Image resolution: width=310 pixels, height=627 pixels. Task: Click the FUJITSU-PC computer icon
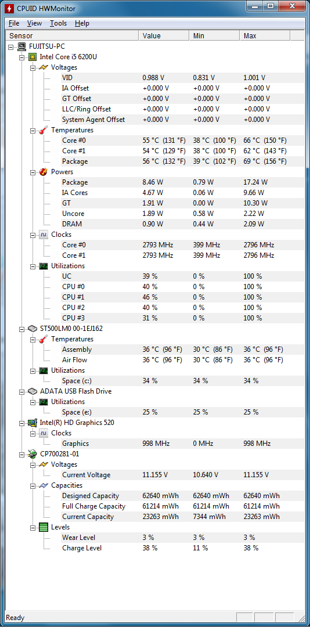tap(22, 46)
